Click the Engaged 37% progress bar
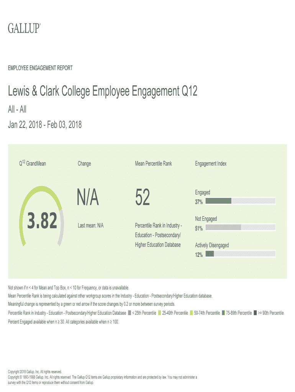This screenshot has height=392, width=295. coord(240,201)
